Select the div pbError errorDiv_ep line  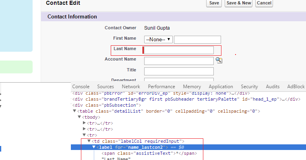[161, 93]
